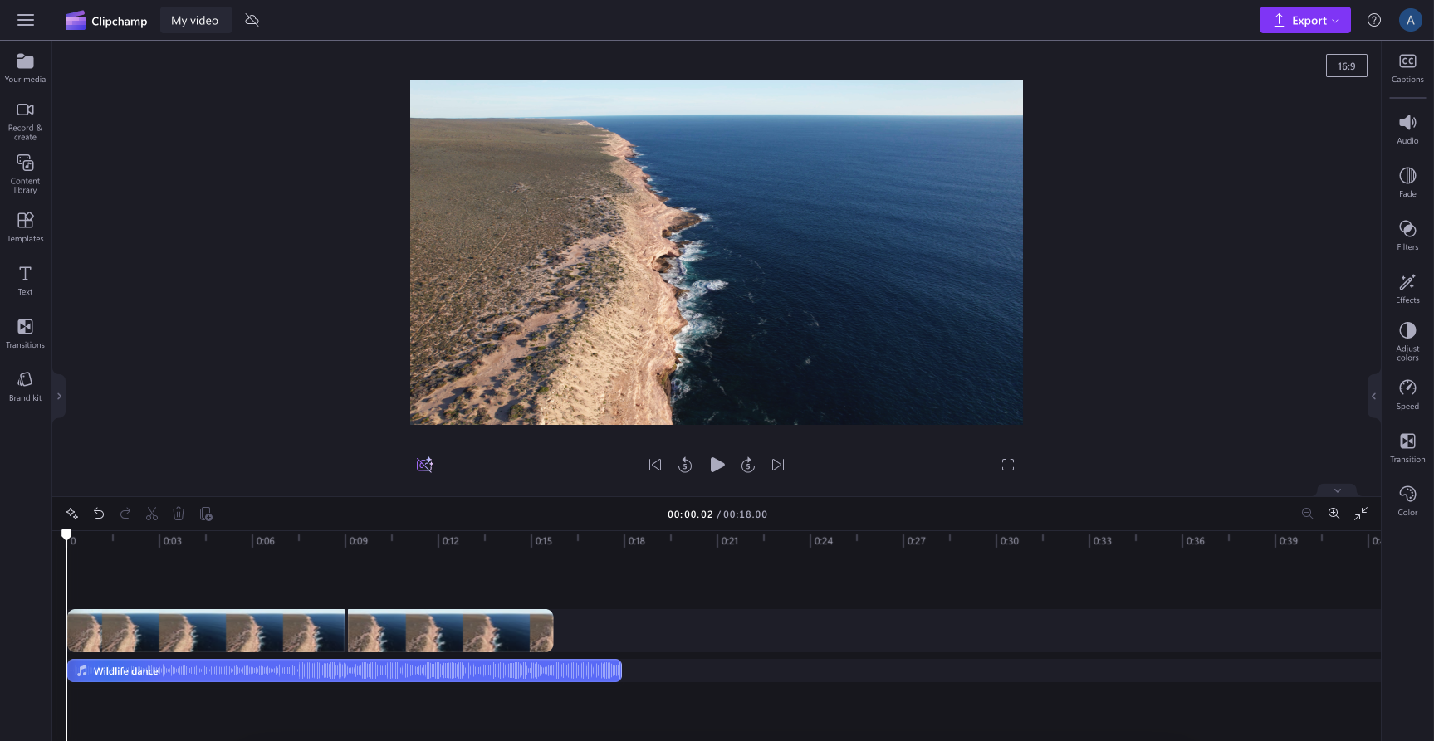Image resolution: width=1434 pixels, height=741 pixels.
Task: Toggle the AI background removal icon
Action: 424,465
